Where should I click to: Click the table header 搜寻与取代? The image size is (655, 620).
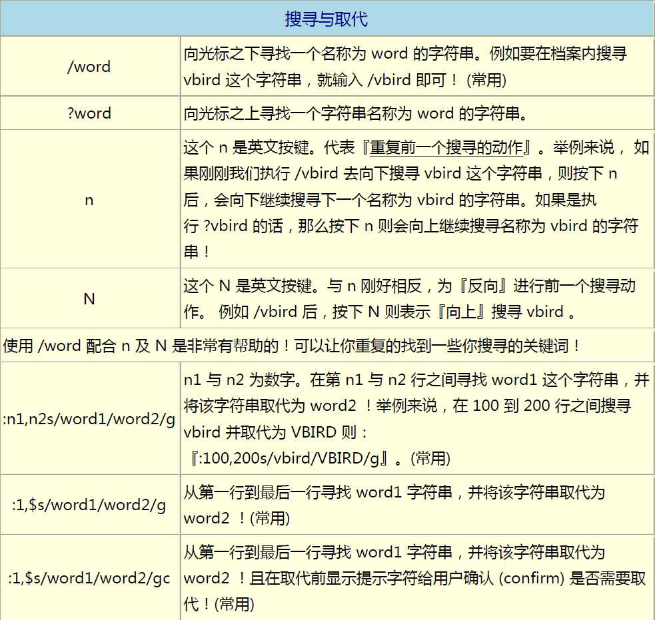(x=327, y=19)
